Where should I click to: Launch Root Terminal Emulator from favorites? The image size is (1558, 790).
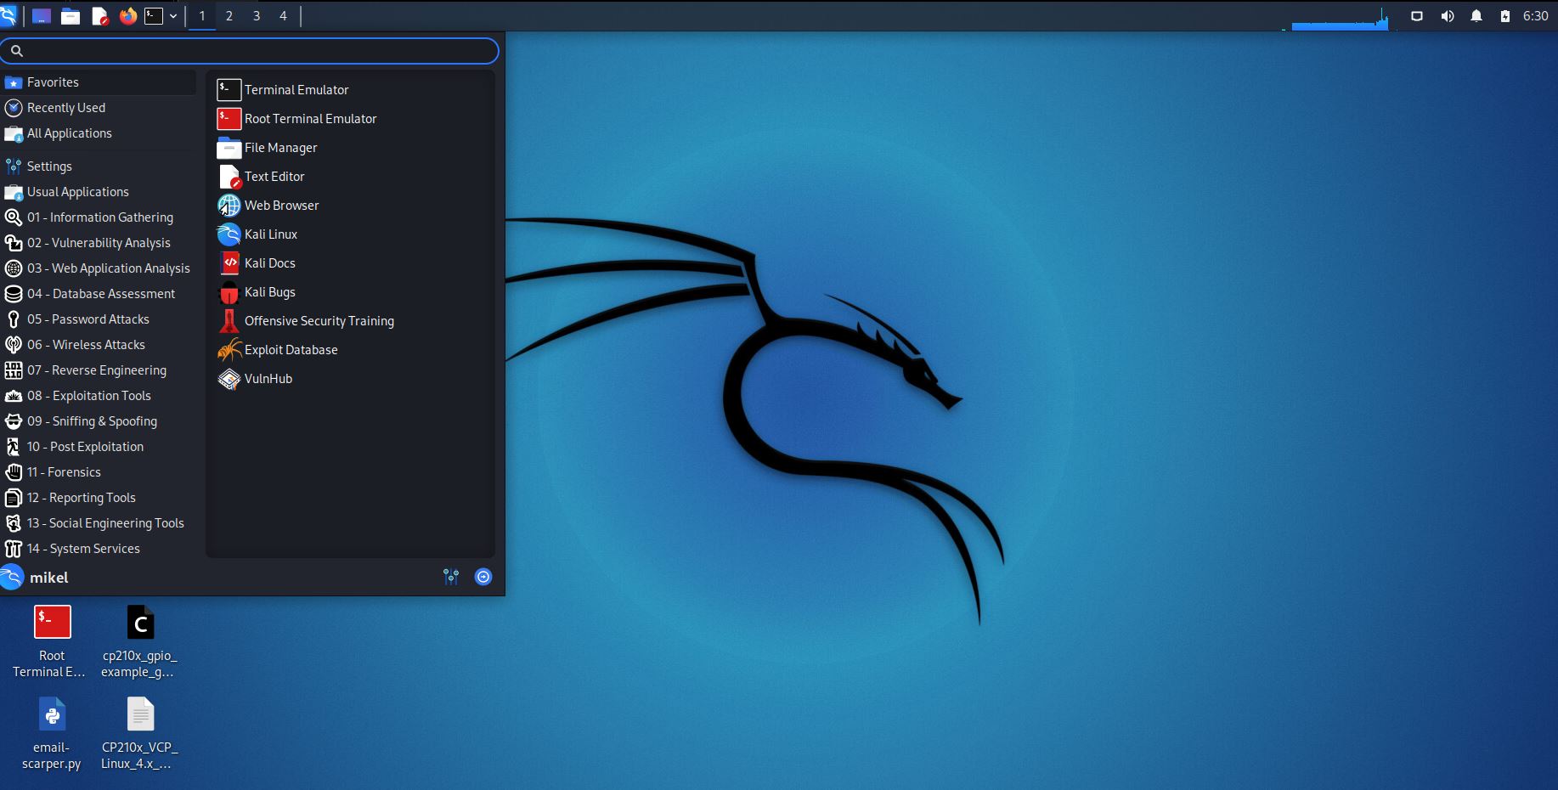pos(350,119)
